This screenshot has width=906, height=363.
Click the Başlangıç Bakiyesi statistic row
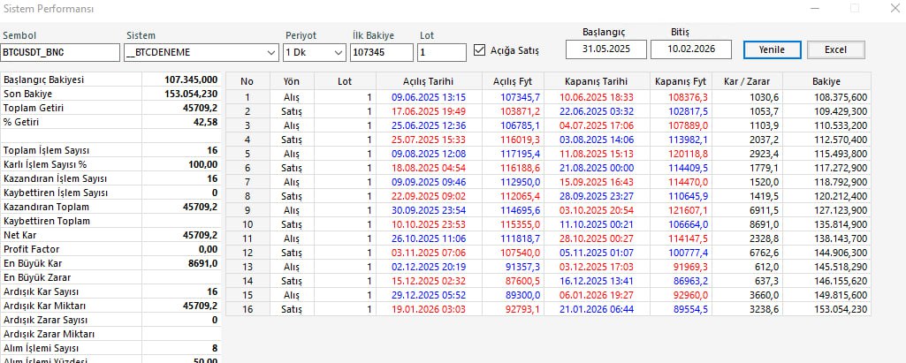[x=111, y=79]
